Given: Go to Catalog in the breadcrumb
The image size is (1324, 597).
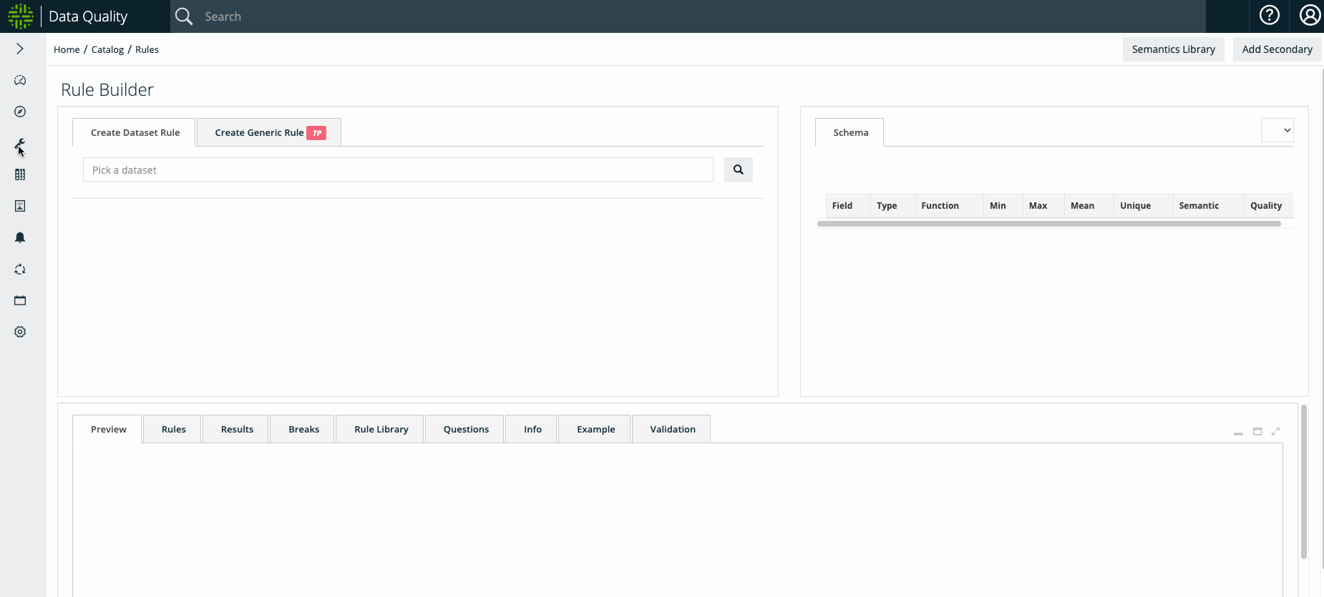Looking at the screenshot, I should (x=107, y=50).
